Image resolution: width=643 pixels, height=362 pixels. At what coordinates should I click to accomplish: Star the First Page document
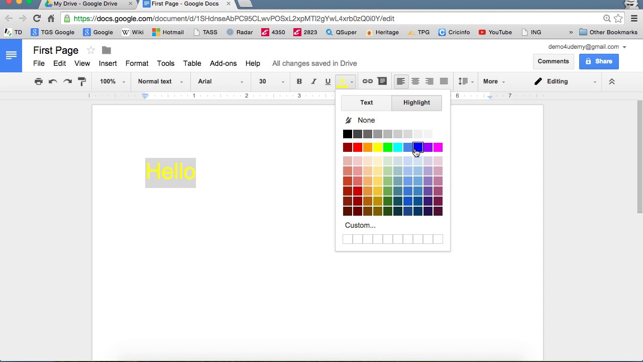tap(90, 50)
